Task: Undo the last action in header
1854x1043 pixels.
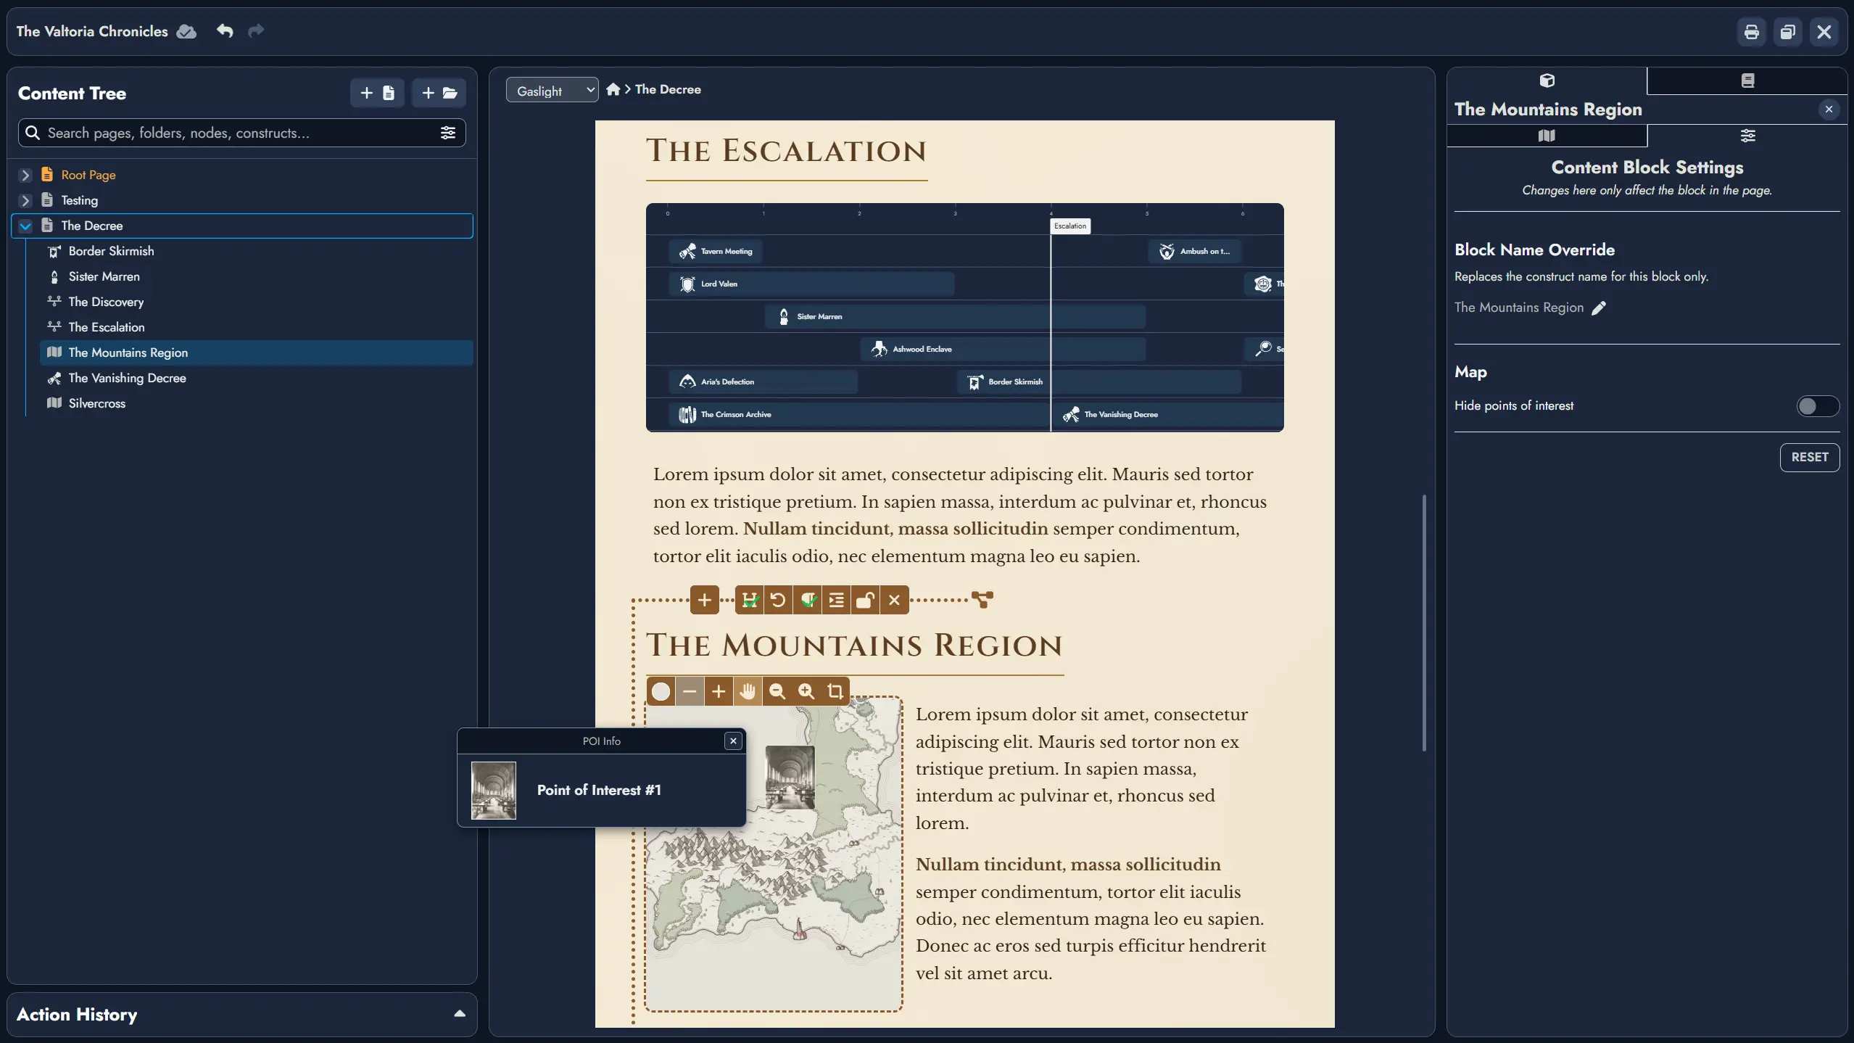Action: point(225,31)
